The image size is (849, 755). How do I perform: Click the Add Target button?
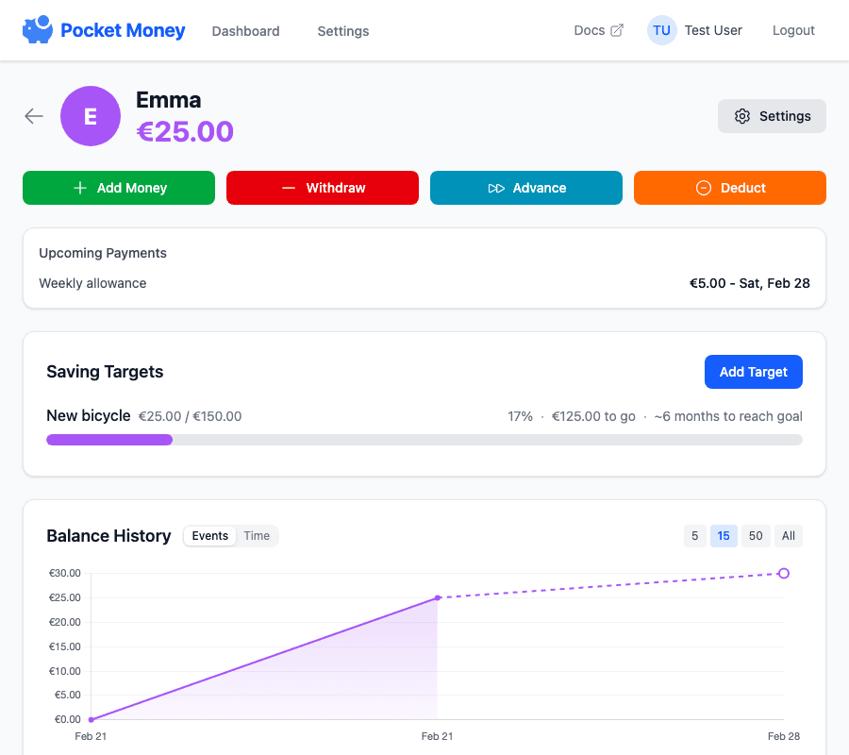tap(753, 372)
